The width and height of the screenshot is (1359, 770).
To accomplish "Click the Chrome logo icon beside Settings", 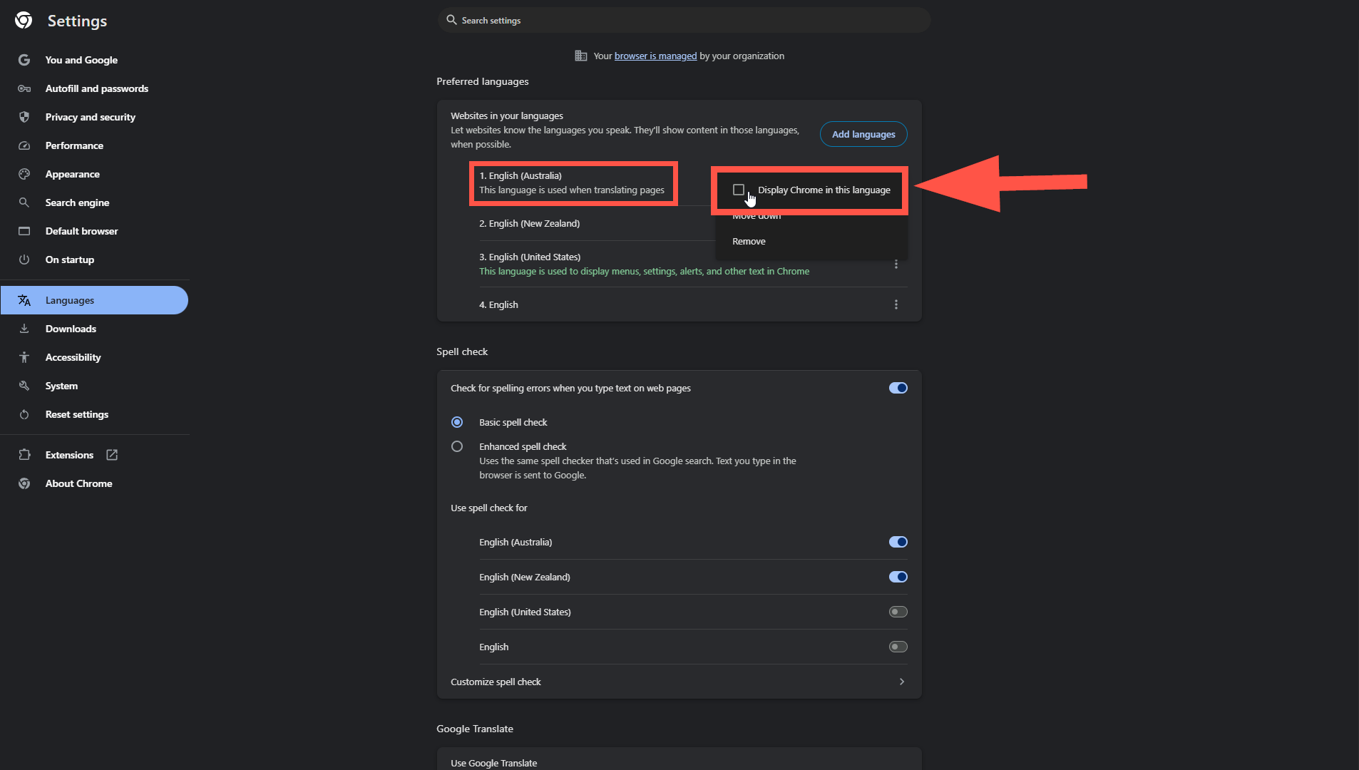I will point(24,21).
